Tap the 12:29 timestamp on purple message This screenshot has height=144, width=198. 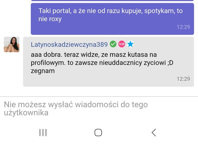coord(183,27)
